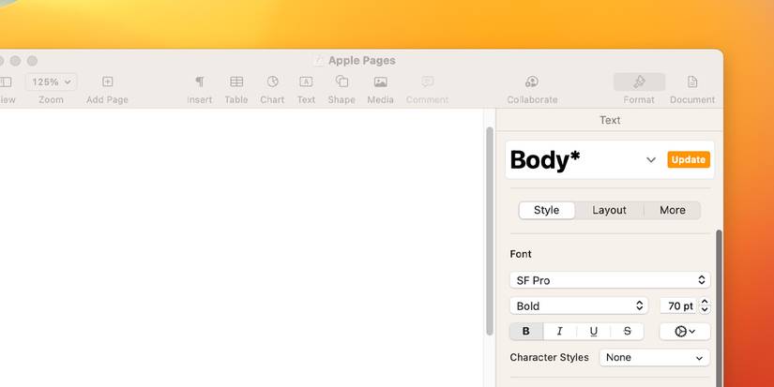This screenshot has height=387, width=774.
Task: Open the Zoom 125% dropdown
Action: coord(52,82)
